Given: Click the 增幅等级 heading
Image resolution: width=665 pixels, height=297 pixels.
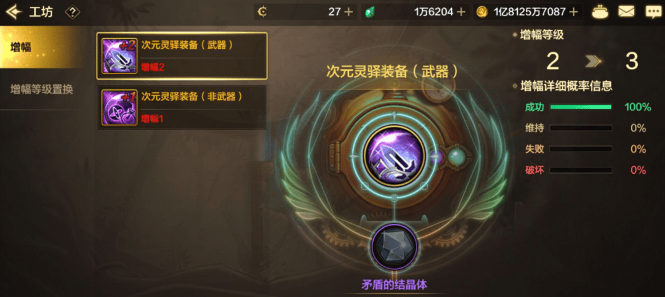Looking at the screenshot, I should 542,35.
